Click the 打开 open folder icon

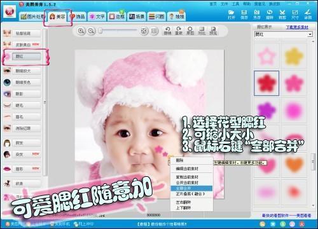point(232,15)
